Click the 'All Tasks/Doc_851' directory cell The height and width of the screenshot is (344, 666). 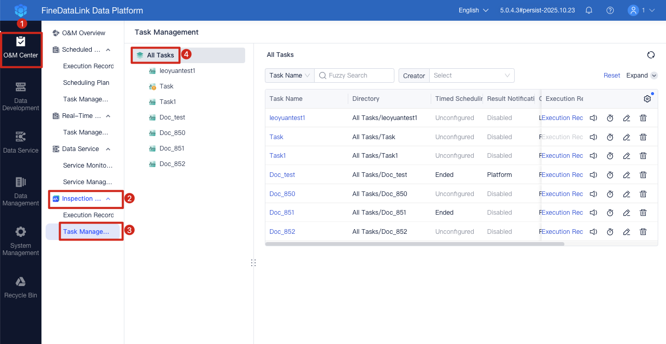pyautogui.click(x=379, y=213)
